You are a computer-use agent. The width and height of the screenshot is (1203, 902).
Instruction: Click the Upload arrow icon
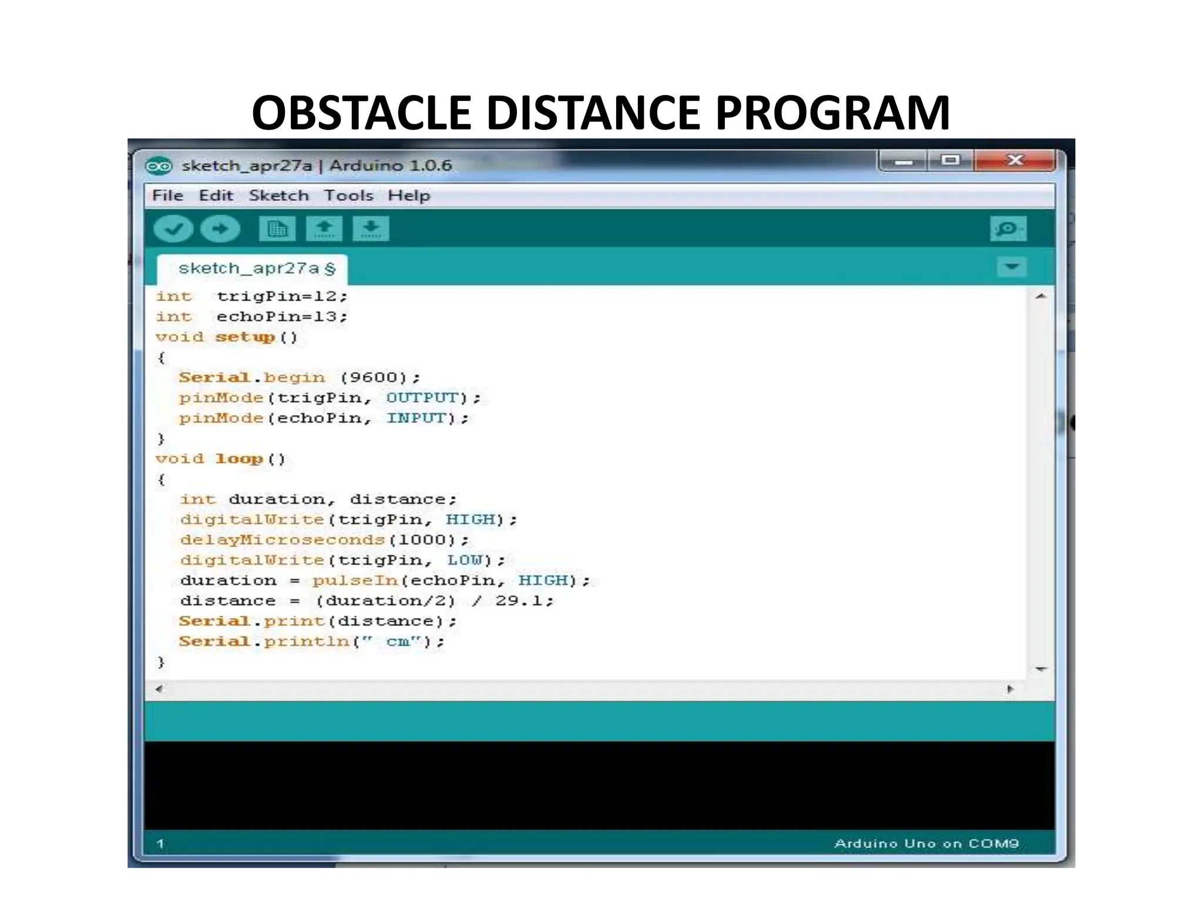(220, 228)
